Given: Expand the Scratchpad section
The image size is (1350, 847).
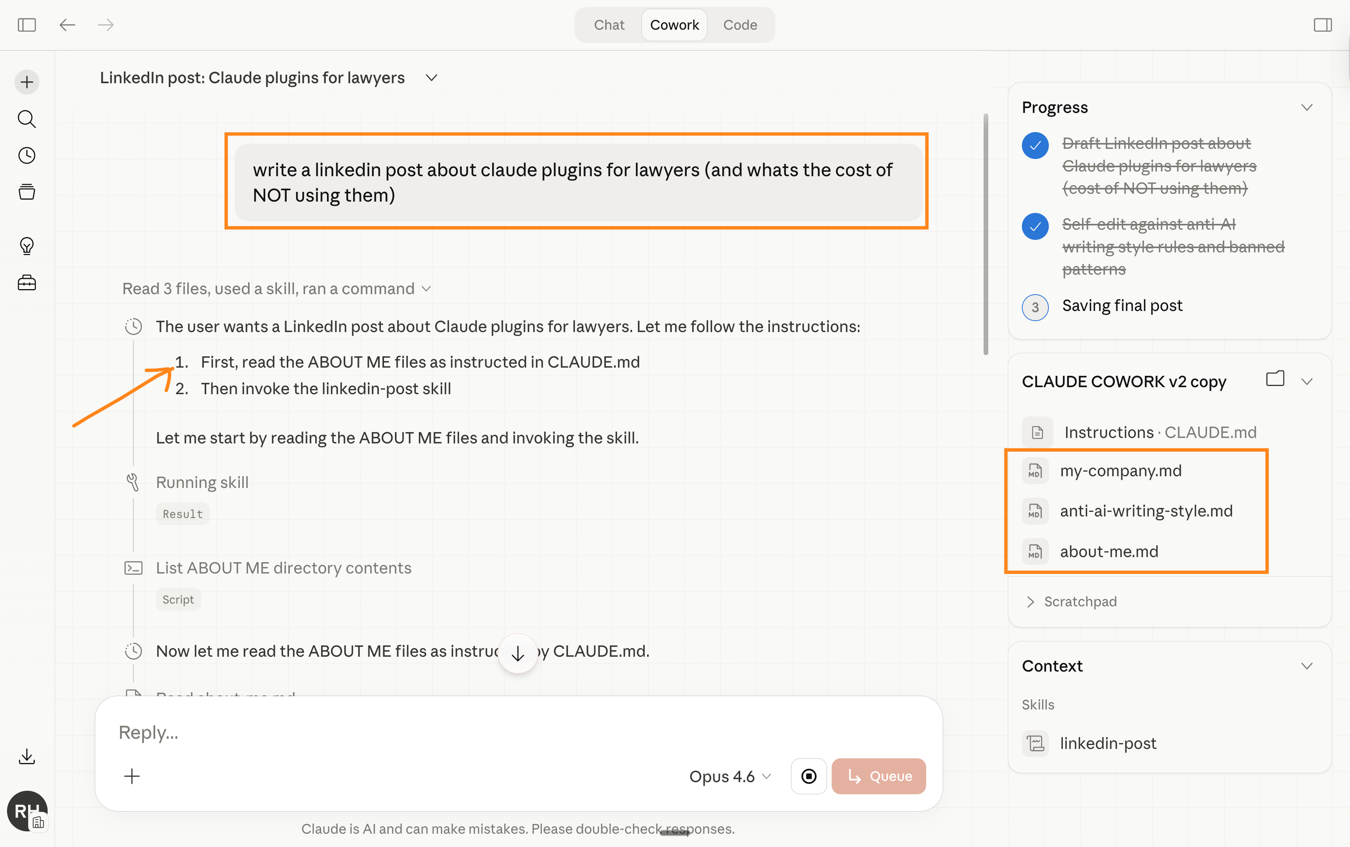Looking at the screenshot, I should pyautogui.click(x=1073, y=602).
